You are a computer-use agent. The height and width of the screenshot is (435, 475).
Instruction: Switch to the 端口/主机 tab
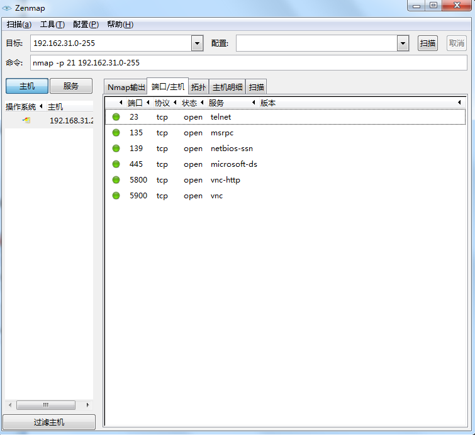168,87
